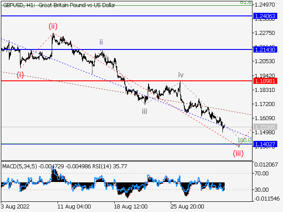Select the gray sub-wave label iv
The height and width of the screenshot is (212, 283).
(x=181, y=75)
